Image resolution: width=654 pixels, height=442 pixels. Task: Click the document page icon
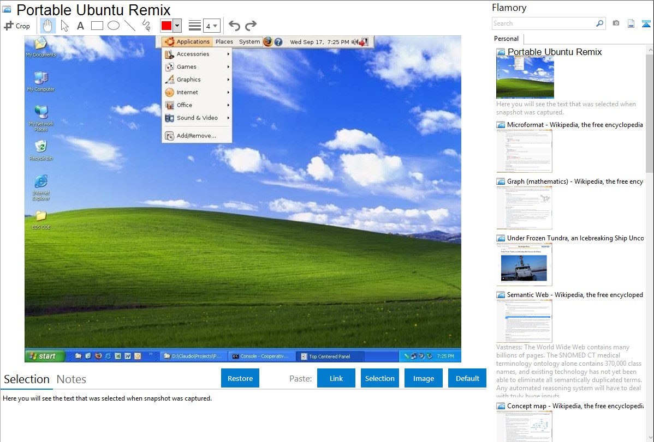(631, 23)
